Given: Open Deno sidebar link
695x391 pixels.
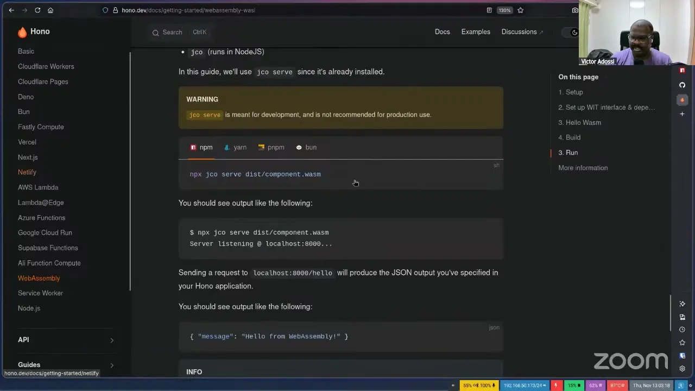Looking at the screenshot, I should (x=26, y=97).
